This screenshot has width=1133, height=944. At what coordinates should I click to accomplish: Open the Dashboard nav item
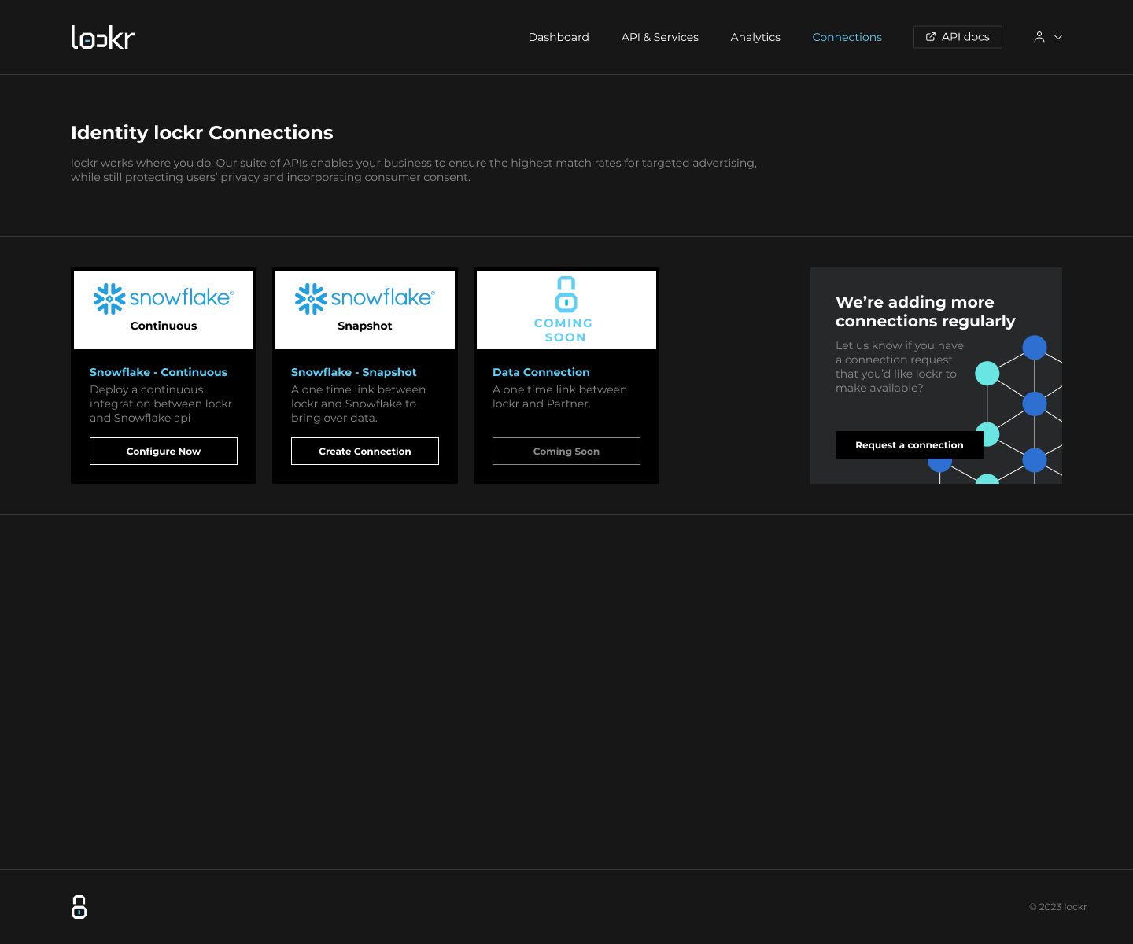tap(559, 37)
